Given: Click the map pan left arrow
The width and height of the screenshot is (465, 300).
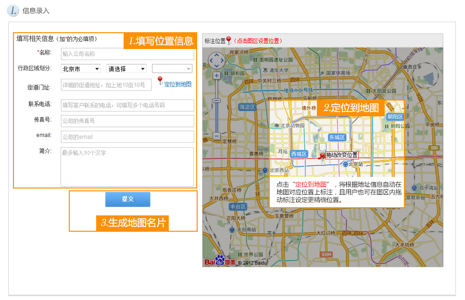Looking at the screenshot, I should click(211, 61).
